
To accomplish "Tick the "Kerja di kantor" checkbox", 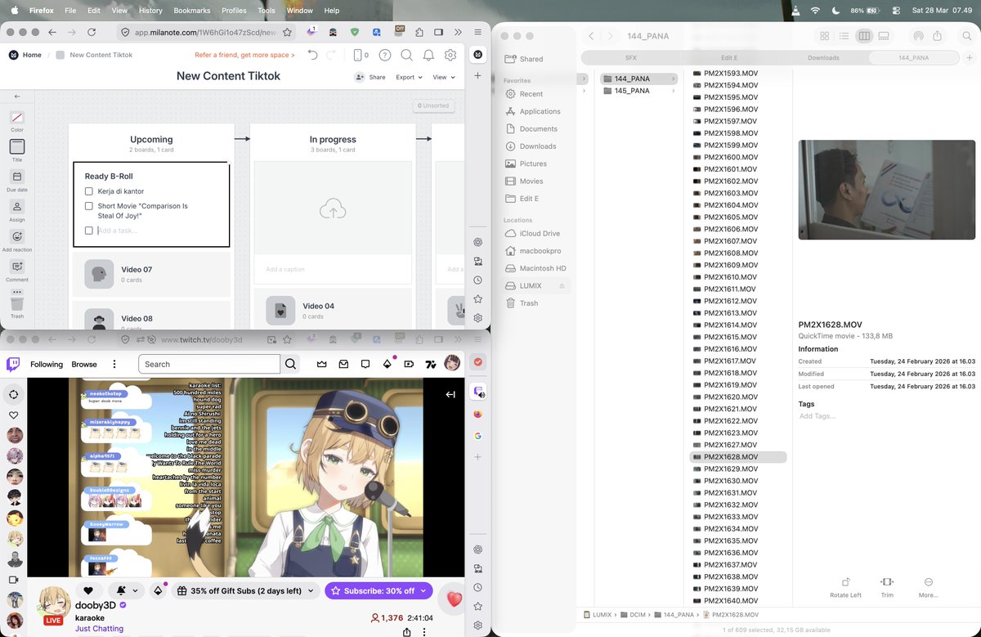I will coord(89,191).
